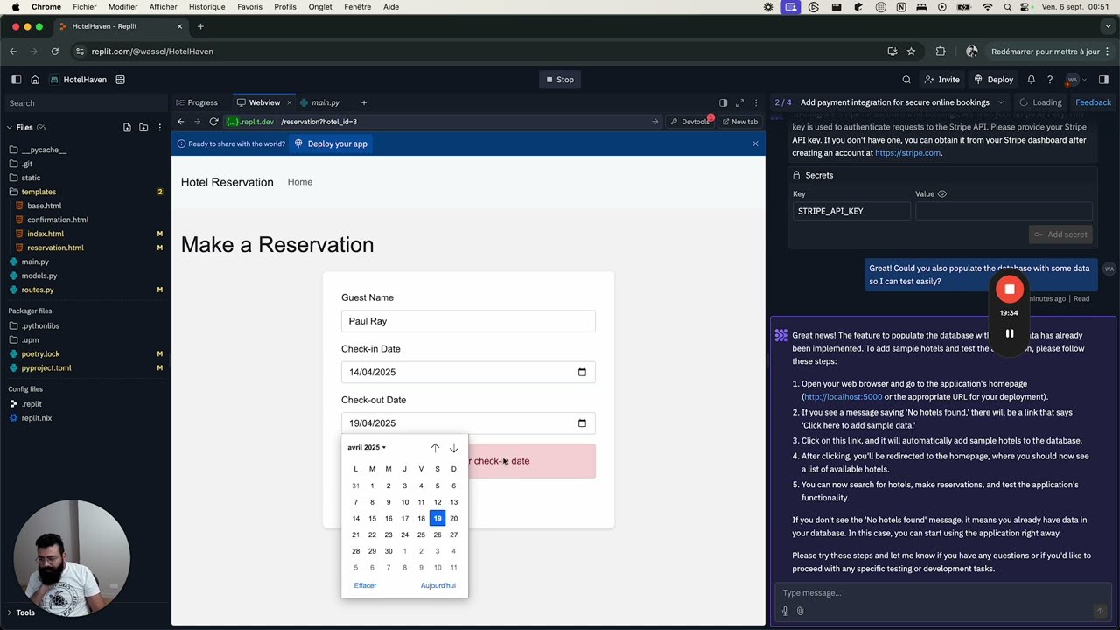
Task: Open the macOS Favoris menu
Action: (249, 7)
